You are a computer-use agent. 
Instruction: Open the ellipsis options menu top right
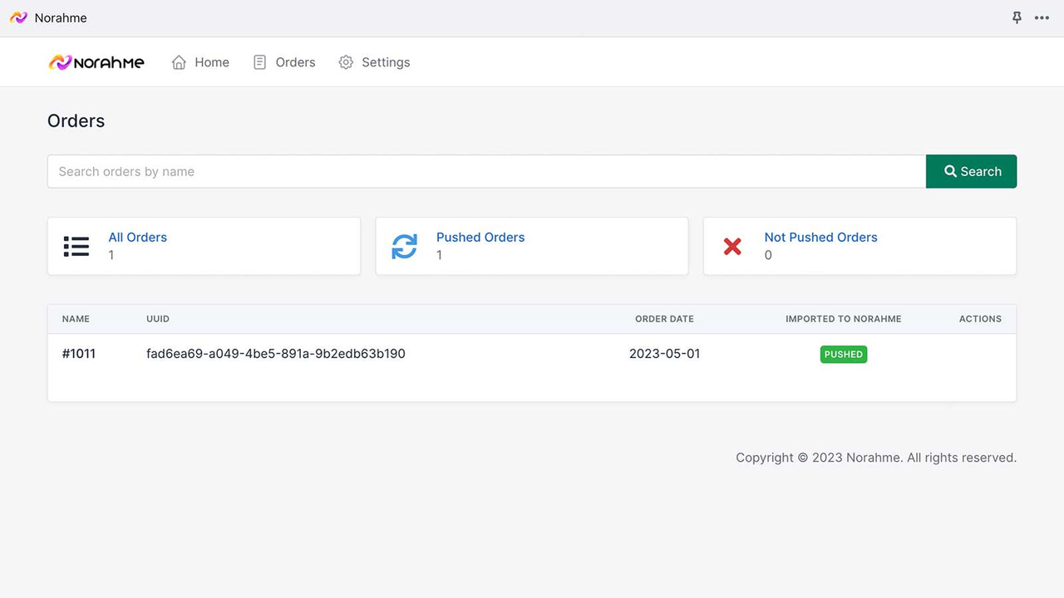(1042, 17)
